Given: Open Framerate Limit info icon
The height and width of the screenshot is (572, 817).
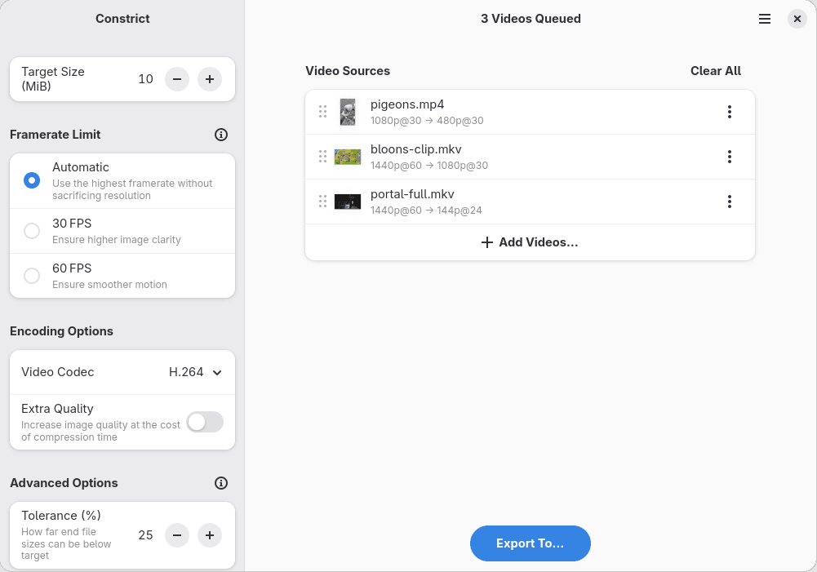Looking at the screenshot, I should [x=221, y=135].
